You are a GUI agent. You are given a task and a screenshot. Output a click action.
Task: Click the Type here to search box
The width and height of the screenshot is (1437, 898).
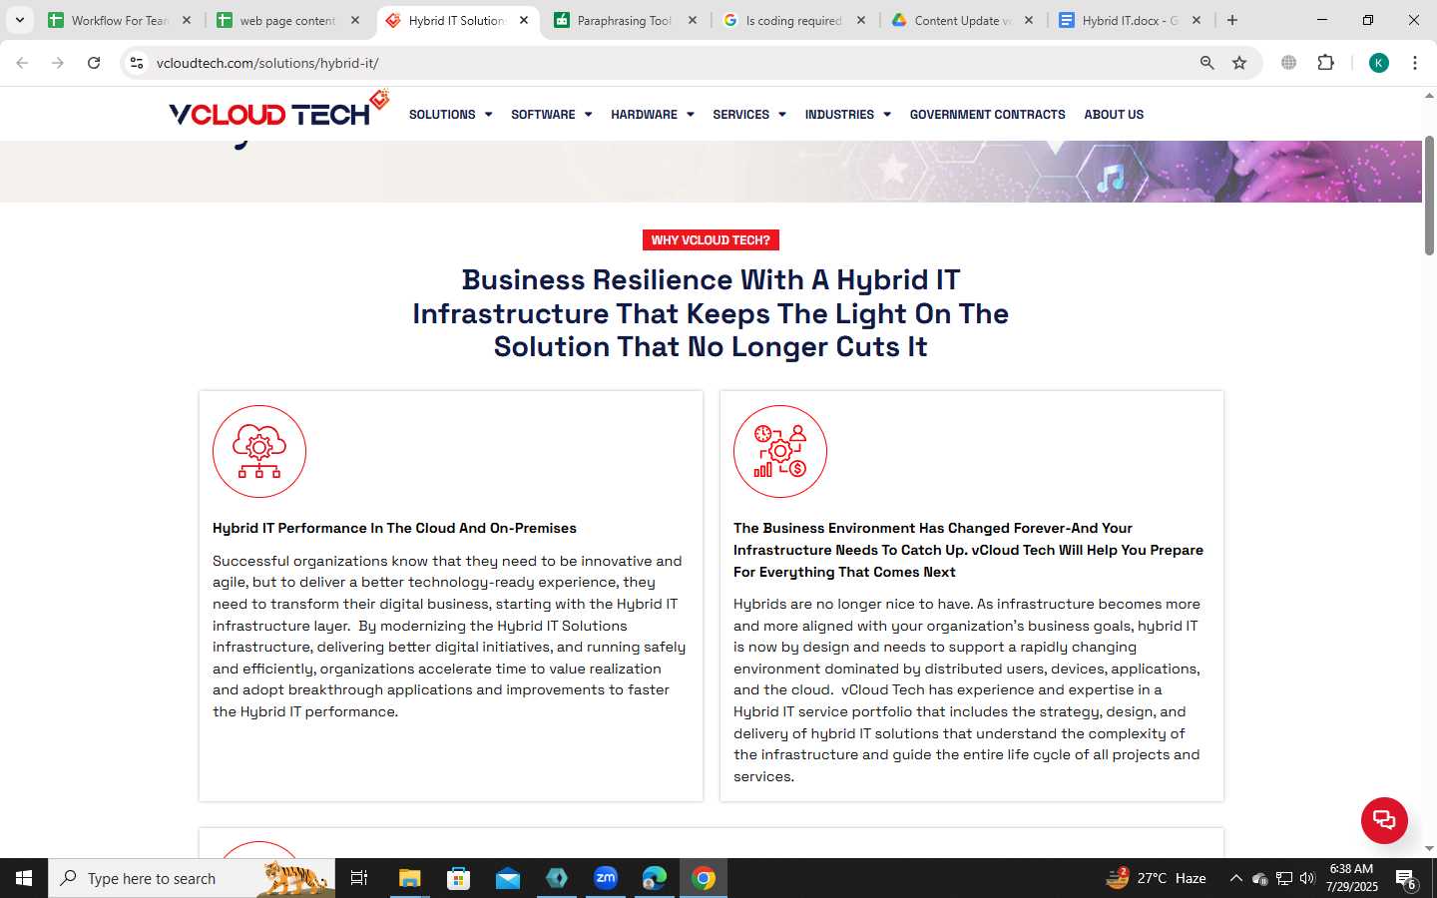point(192,878)
